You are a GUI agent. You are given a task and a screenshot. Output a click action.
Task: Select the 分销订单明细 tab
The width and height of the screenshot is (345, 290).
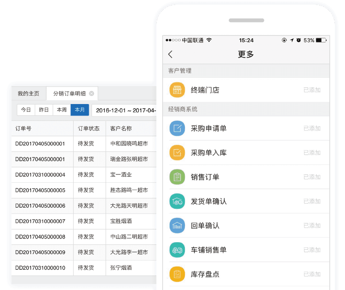(69, 93)
